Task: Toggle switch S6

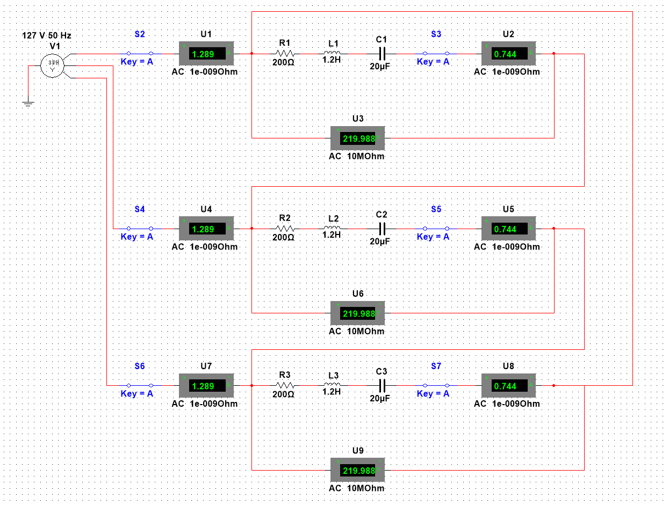Action: [140, 385]
